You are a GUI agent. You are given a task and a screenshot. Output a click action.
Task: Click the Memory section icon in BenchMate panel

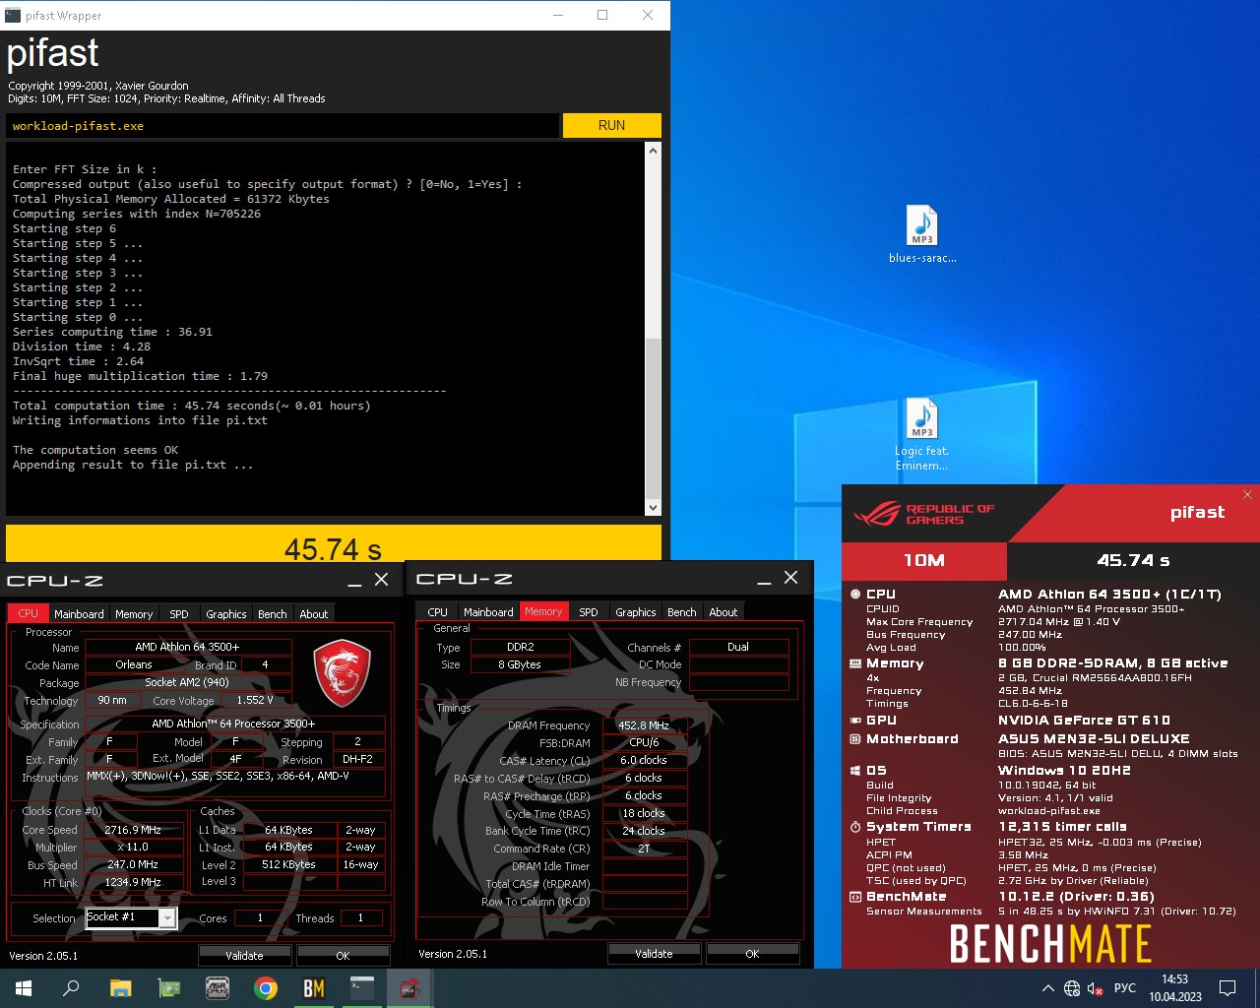tap(855, 663)
